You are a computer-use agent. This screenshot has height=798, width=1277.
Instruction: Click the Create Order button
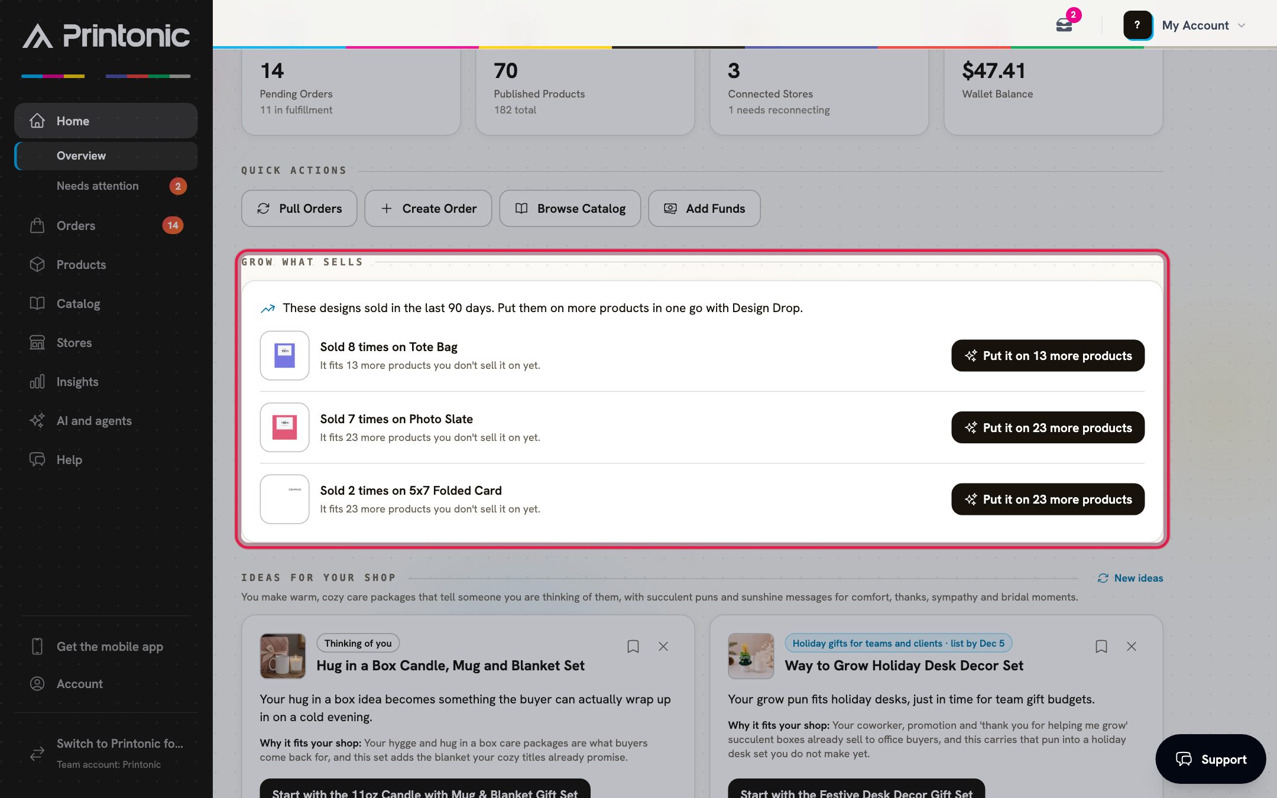point(428,208)
